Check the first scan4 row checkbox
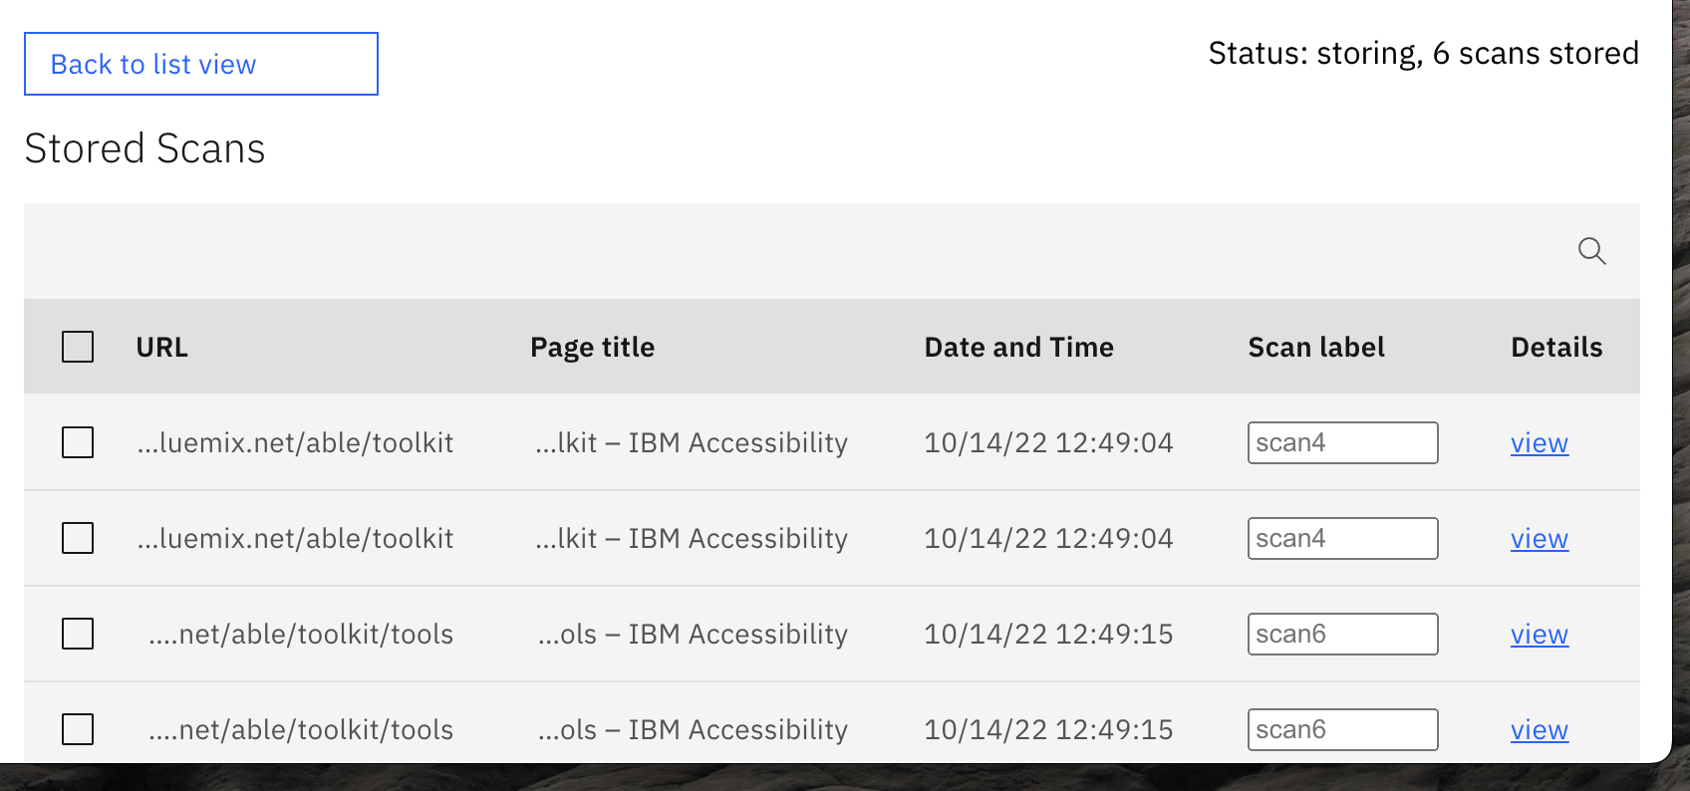Image resolution: width=1690 pixels, height=791 pixels. tap(77, 442)
